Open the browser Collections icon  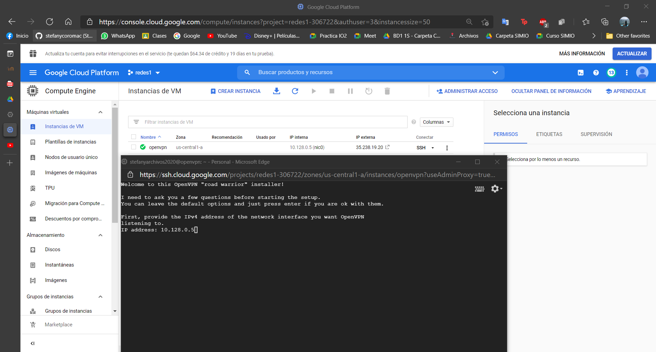click(x=605, y=22)
